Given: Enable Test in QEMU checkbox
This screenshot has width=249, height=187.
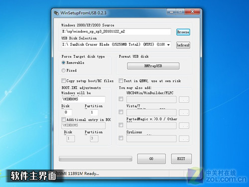Looking at the screenshot, I should coord(121,81).
